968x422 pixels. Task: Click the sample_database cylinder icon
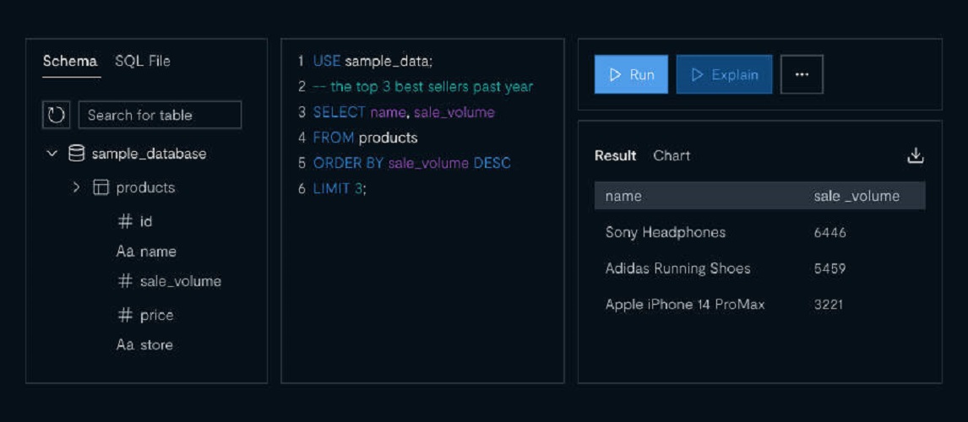(77, 154)
